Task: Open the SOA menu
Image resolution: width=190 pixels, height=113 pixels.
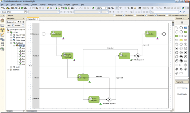Action: (x=60, y=5)
